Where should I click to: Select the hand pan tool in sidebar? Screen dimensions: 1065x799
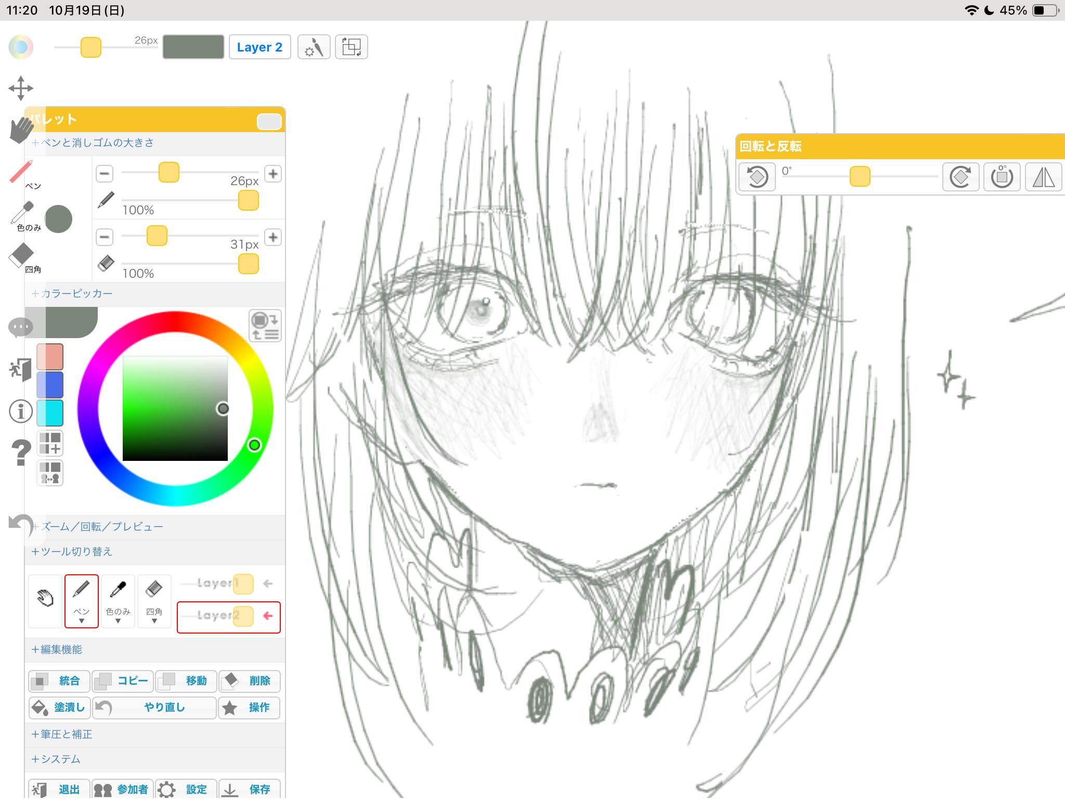[21, 130]
